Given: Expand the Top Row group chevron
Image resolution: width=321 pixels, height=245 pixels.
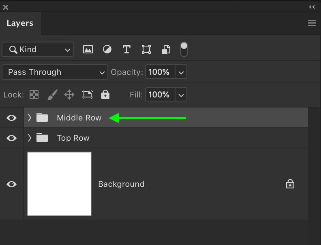Looking at the screenshot, I should 30,138.
